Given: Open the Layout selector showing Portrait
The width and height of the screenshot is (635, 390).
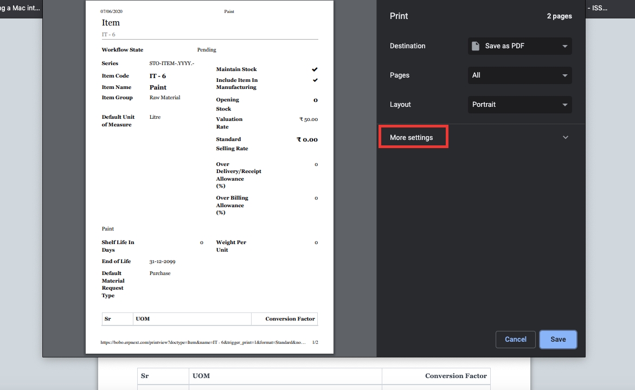Looking at the screenshot, I should coord(519,105).
